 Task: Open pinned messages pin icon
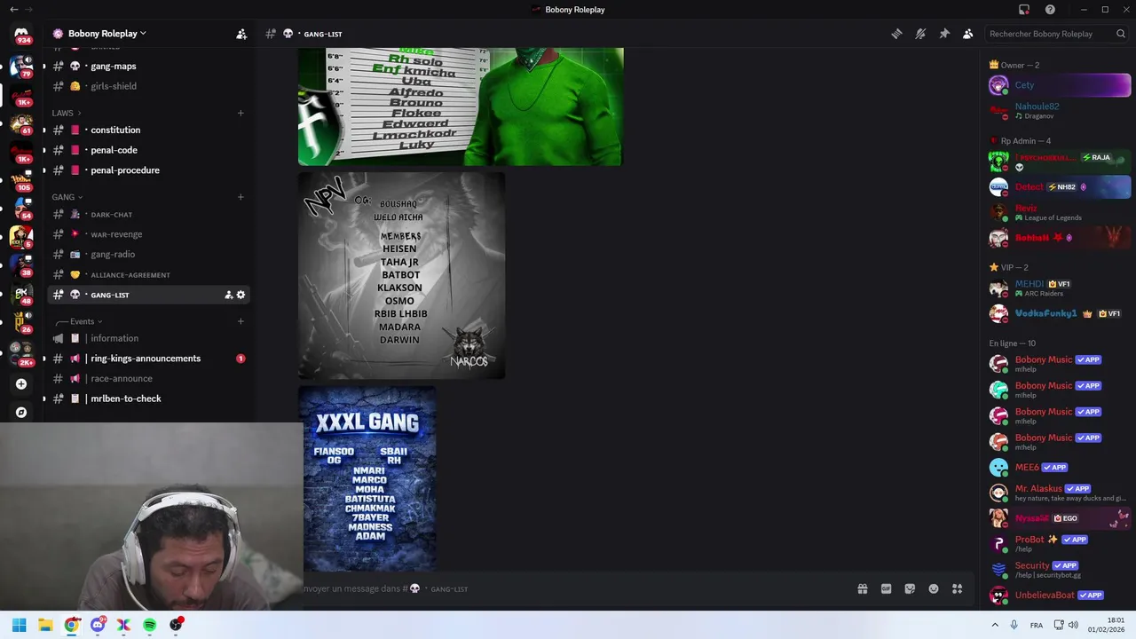(944, 34)
